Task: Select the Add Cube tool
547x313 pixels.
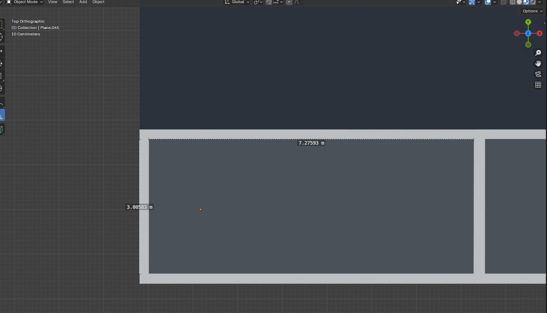Action: (x=2, y=129)
